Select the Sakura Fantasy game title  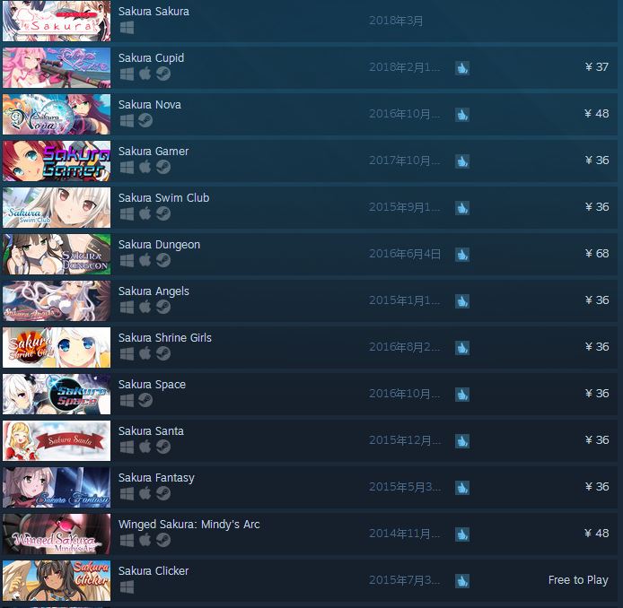[x=156, y=478]
